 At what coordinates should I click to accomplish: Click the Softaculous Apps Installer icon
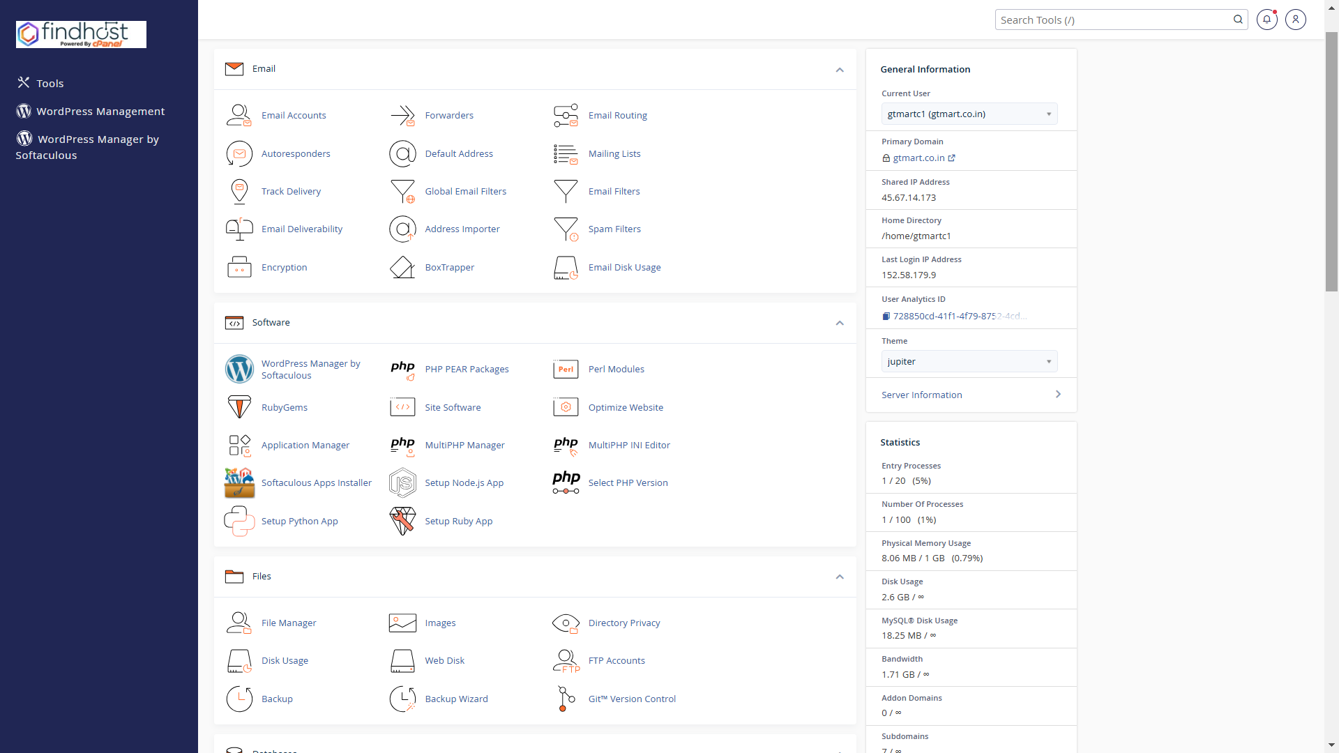[239, 482]
